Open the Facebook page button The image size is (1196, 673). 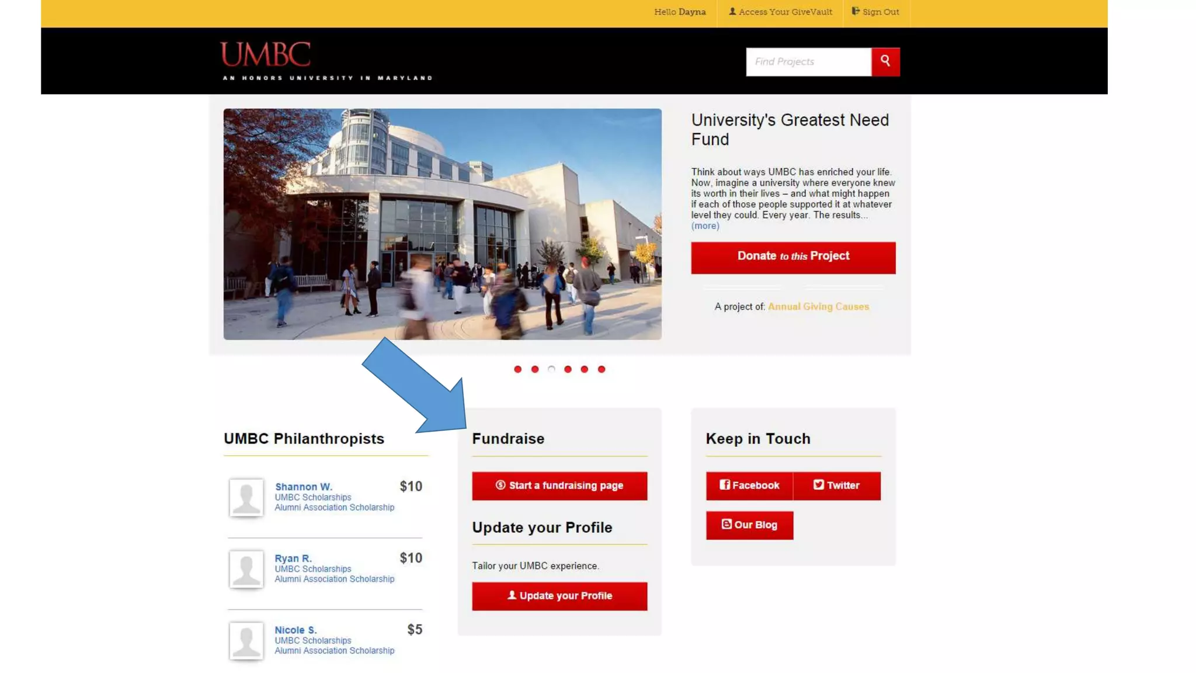point(749,485)
